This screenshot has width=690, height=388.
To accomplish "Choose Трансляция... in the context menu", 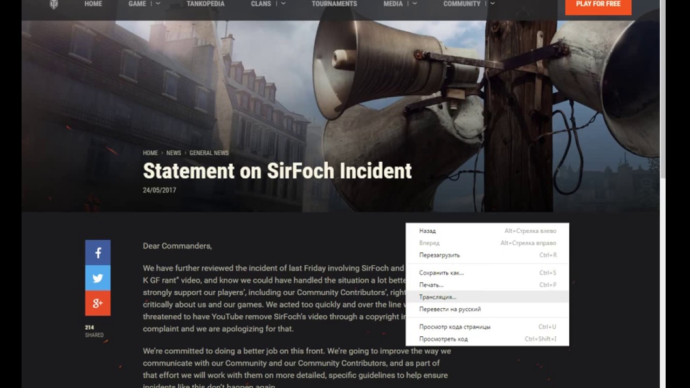I will 487,297.
